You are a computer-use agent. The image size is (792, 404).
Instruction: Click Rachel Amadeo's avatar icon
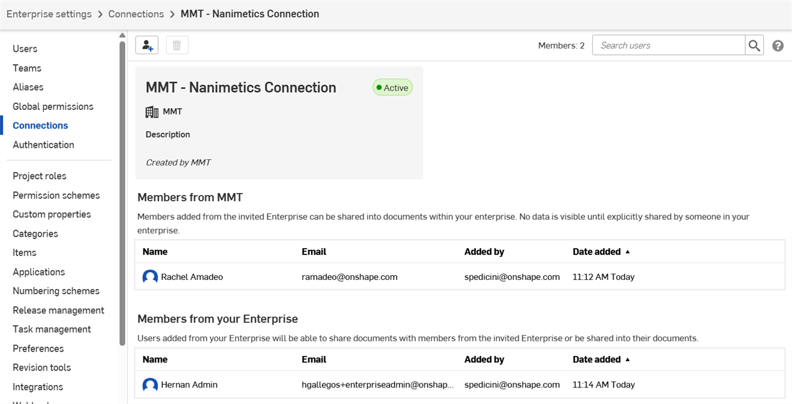point(150,277)
